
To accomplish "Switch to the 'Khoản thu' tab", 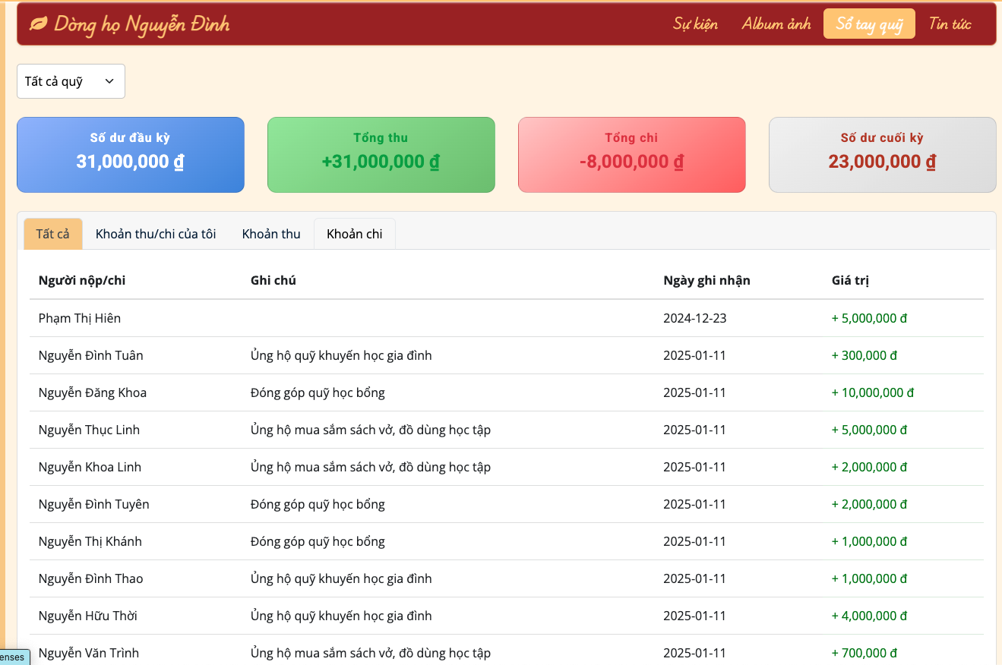I will (x=271, y=234).
